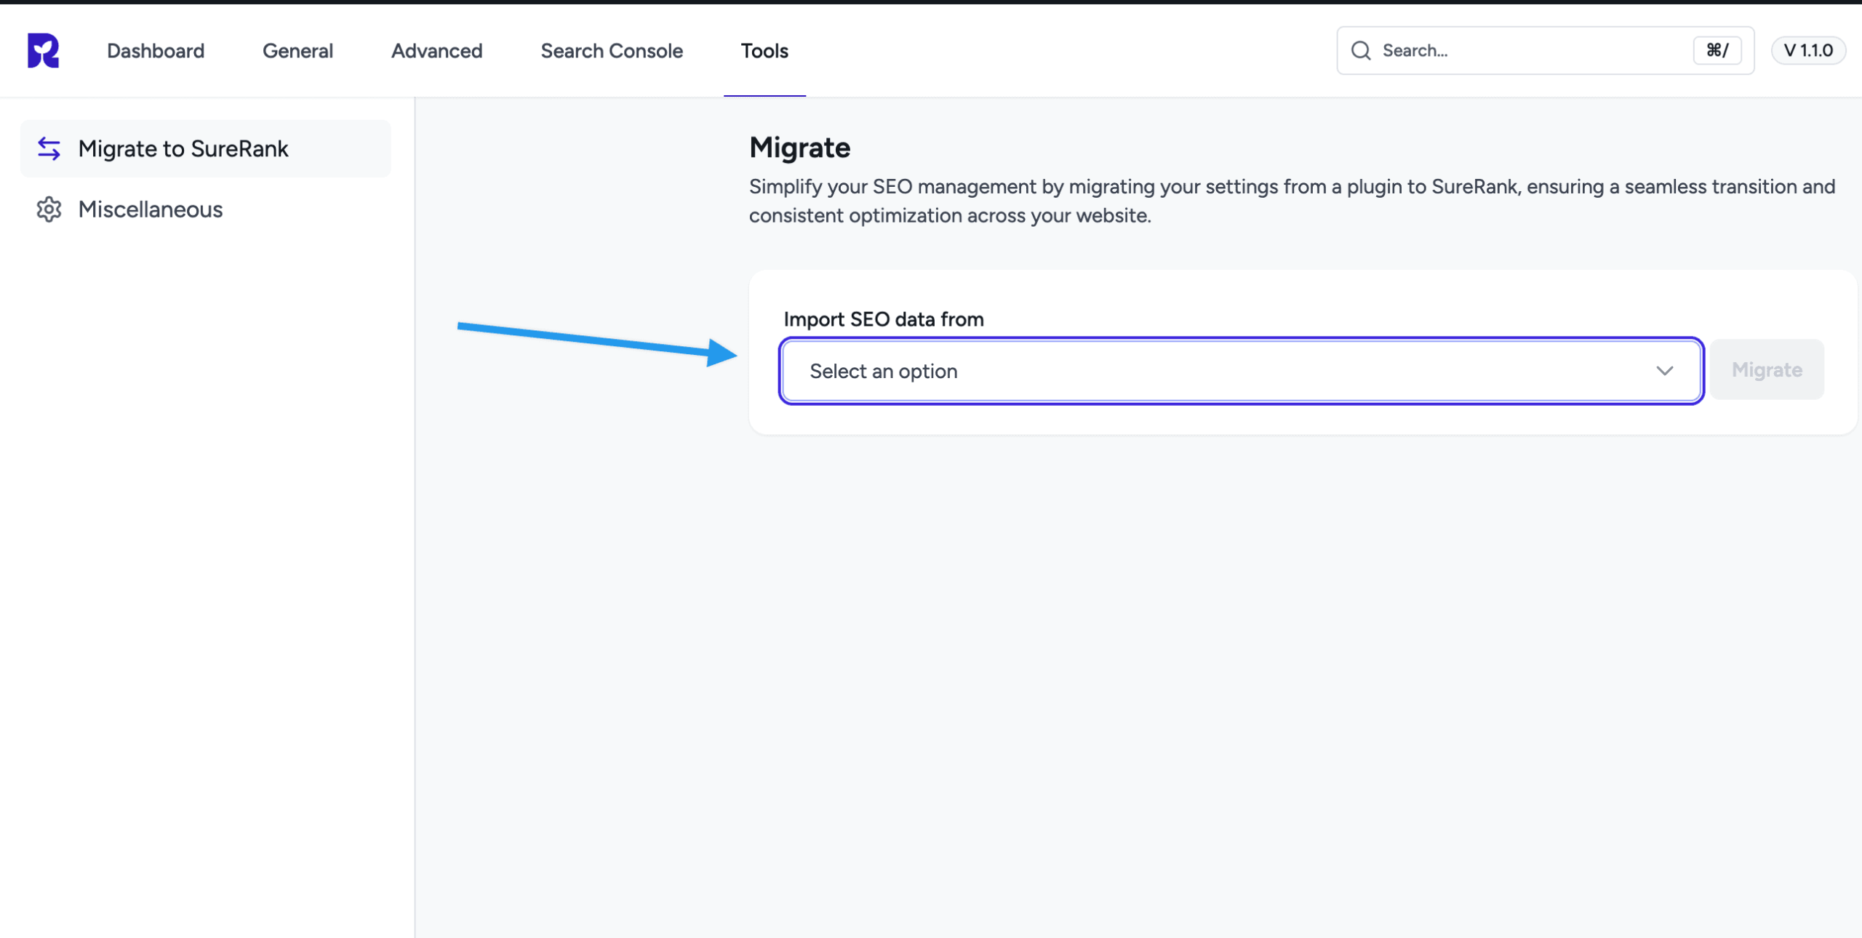
Task: Switch to the General tab
Action: click(x=297, y=51)
